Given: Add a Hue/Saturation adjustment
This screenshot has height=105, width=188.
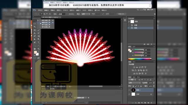Looking at the screenshot, I should click(132, 70).
